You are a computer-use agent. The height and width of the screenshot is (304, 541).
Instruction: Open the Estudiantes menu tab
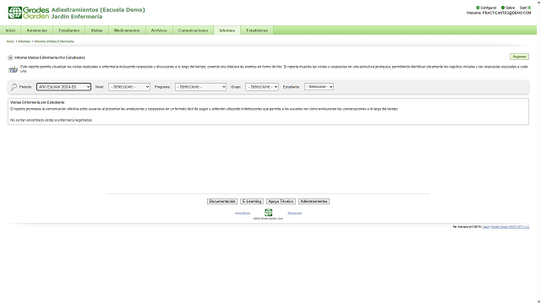(x=69, y=30)
